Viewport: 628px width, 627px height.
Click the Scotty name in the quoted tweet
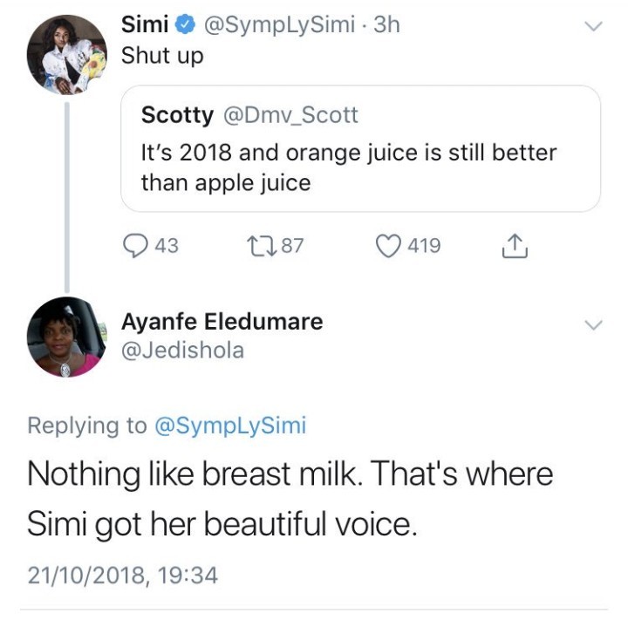tap(176, 114)
